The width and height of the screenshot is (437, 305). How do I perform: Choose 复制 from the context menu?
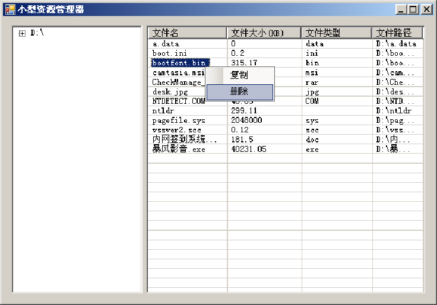(x=239, y=75)
